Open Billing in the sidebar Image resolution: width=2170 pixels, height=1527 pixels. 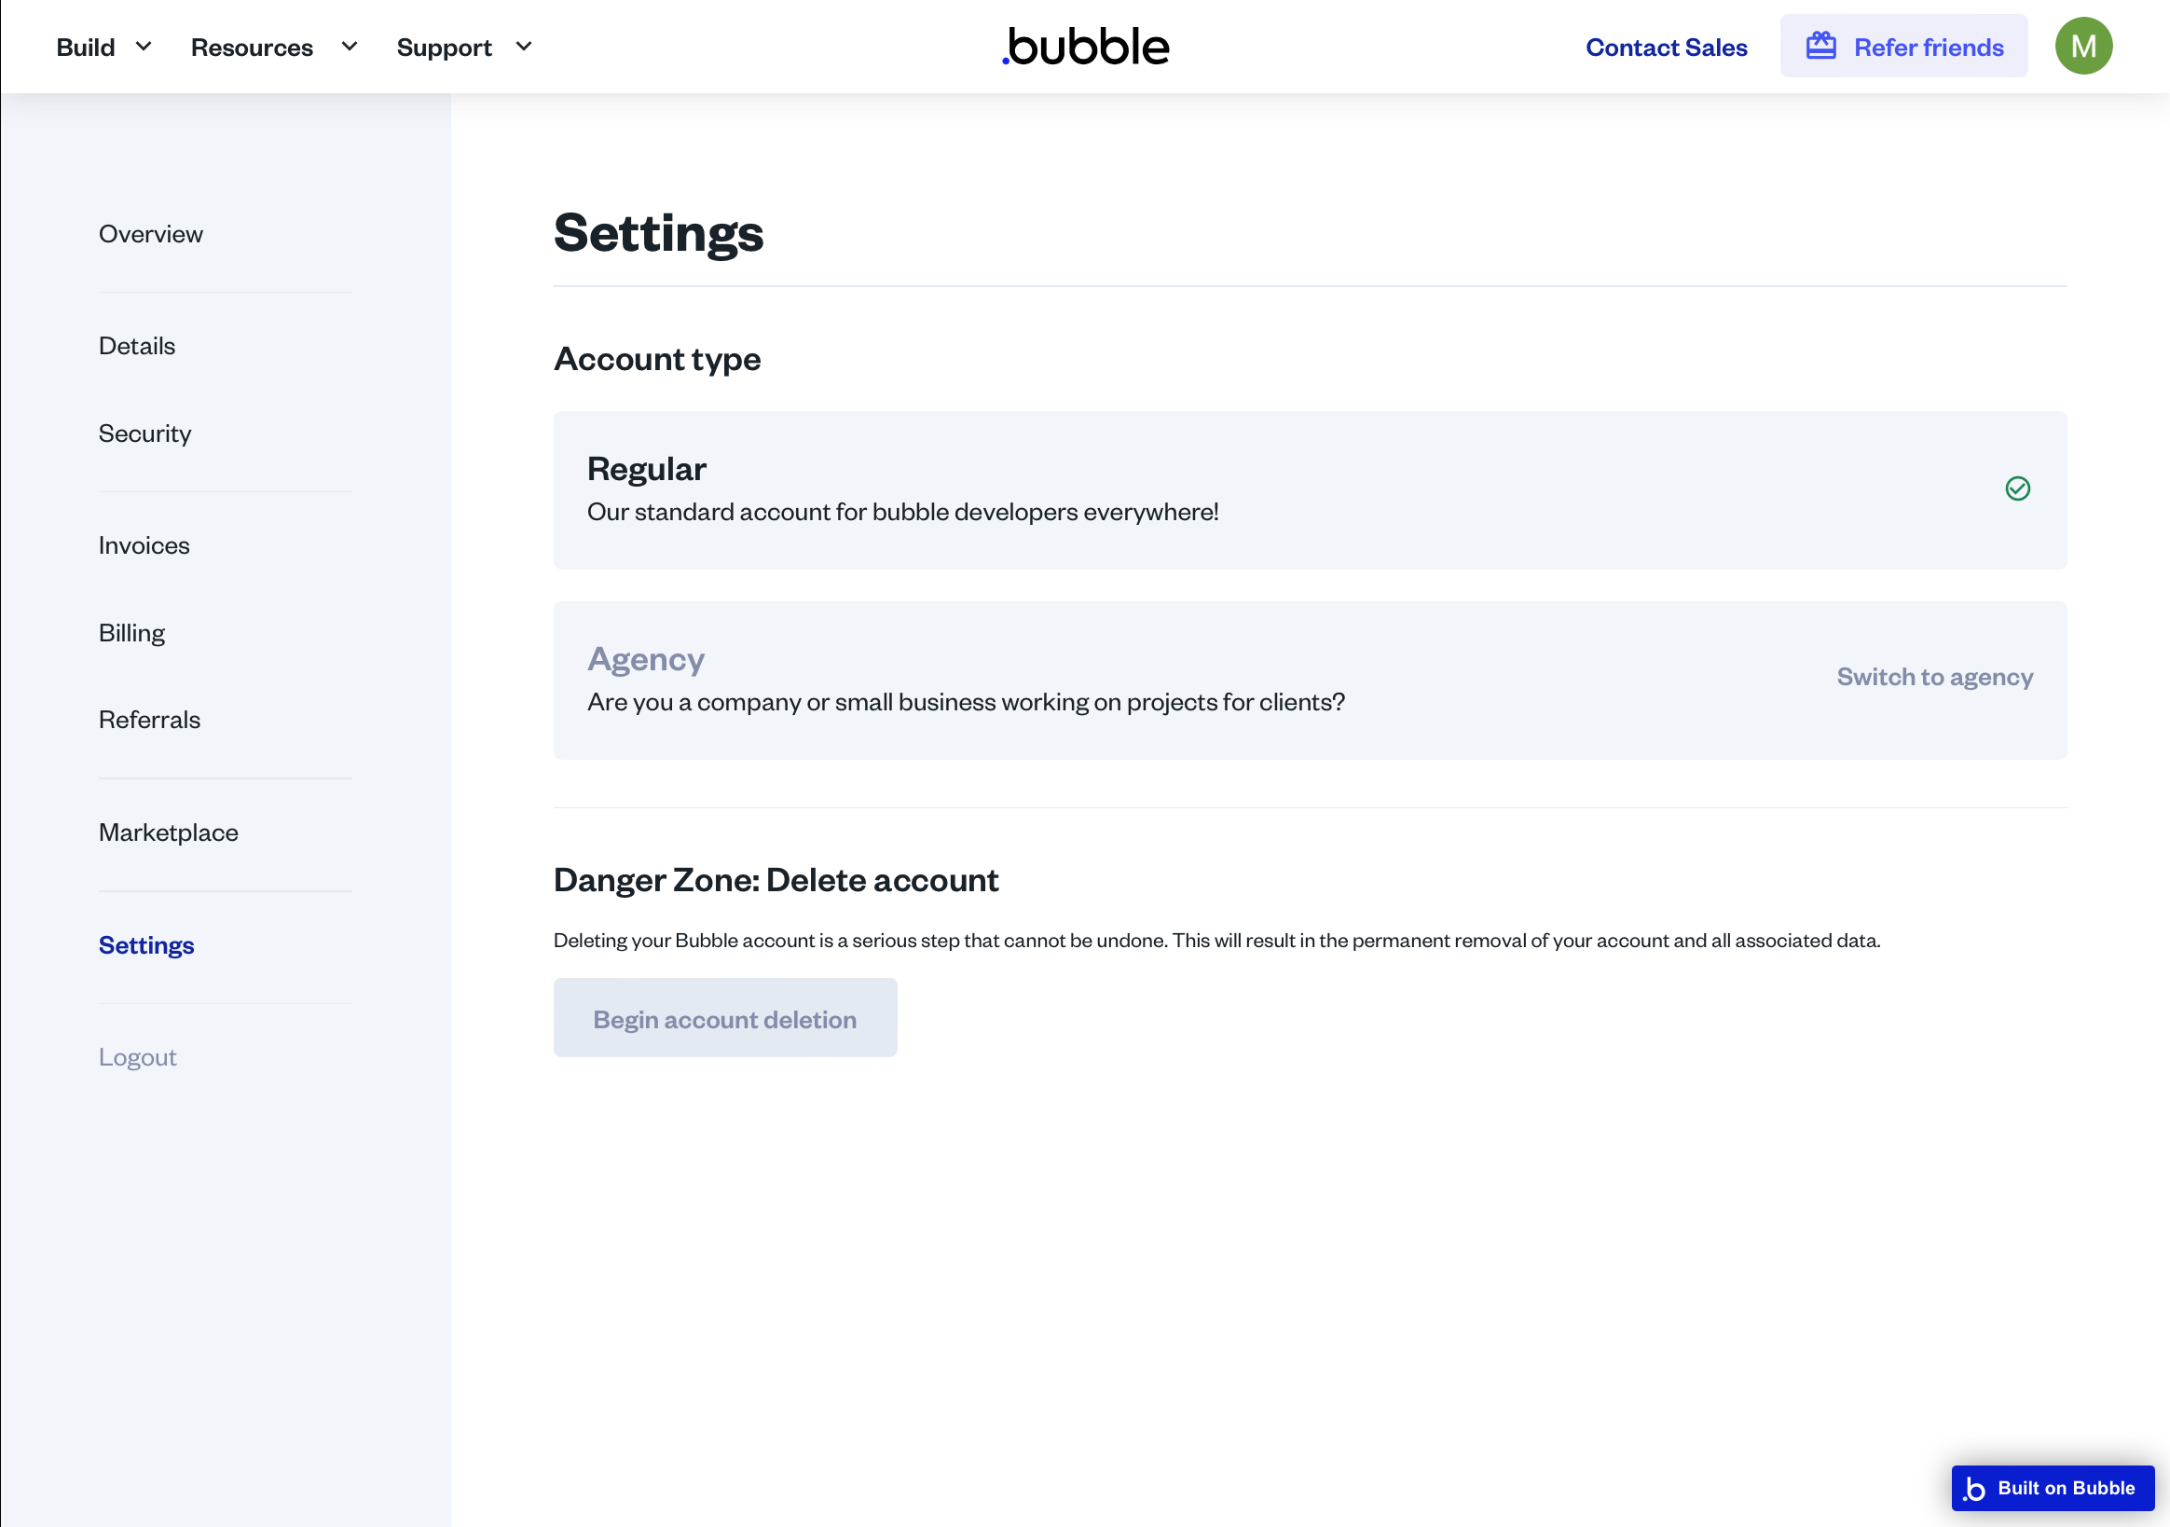pyautogui.click(x=131, y=633)
